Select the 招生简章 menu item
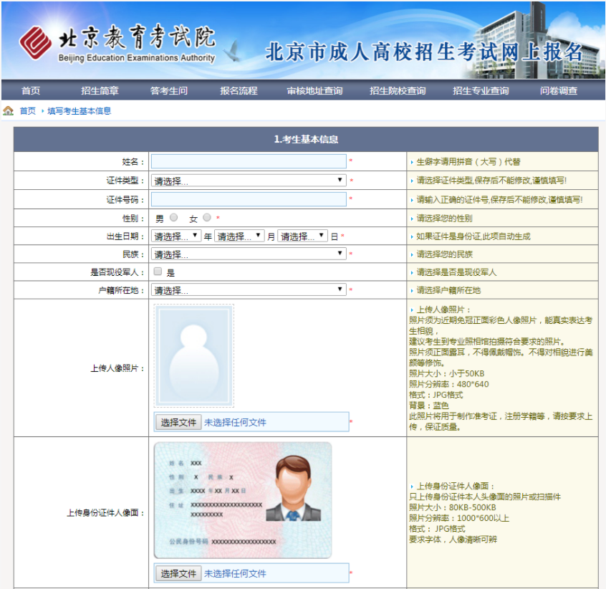Image resolution: width=606 pixels, height=589 pixels. click(x=99, y=91)
